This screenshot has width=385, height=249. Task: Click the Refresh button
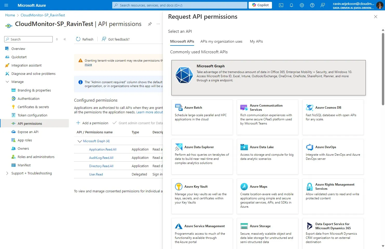pos(84,39)
